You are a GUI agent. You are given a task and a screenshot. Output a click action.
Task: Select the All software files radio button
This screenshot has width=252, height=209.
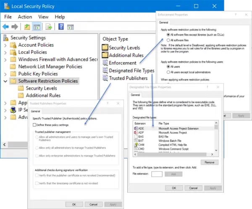[x=168, y=40]
